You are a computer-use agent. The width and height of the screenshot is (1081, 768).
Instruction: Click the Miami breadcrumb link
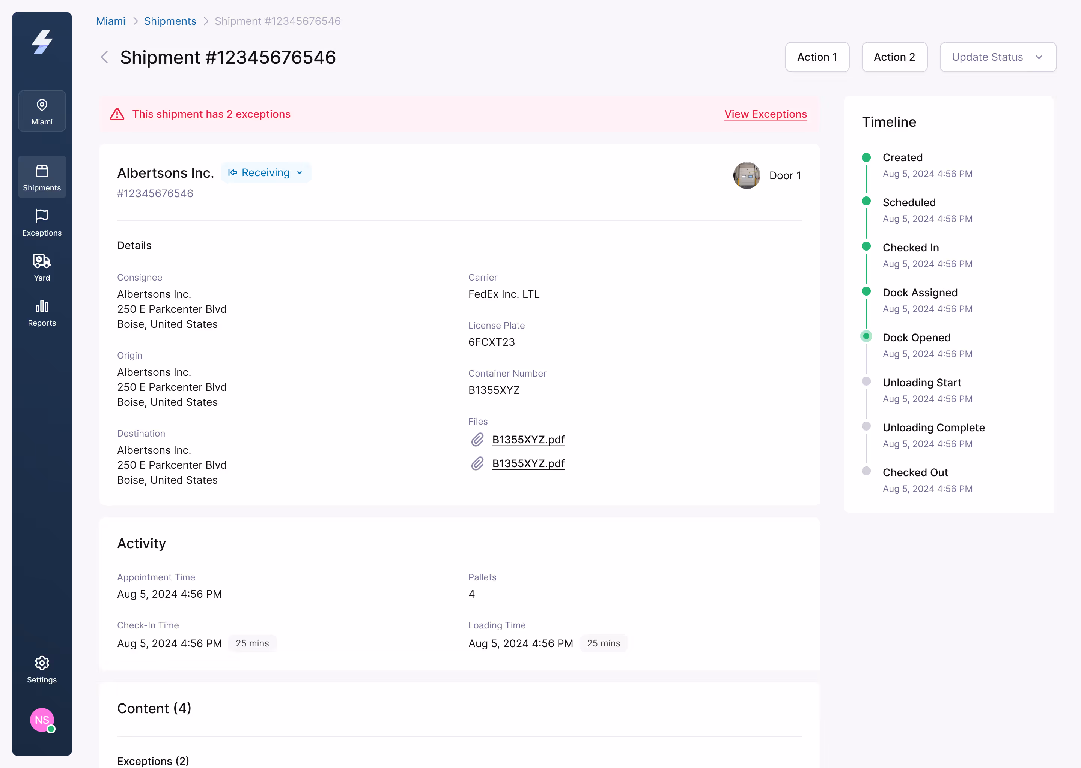coord(110,21)
